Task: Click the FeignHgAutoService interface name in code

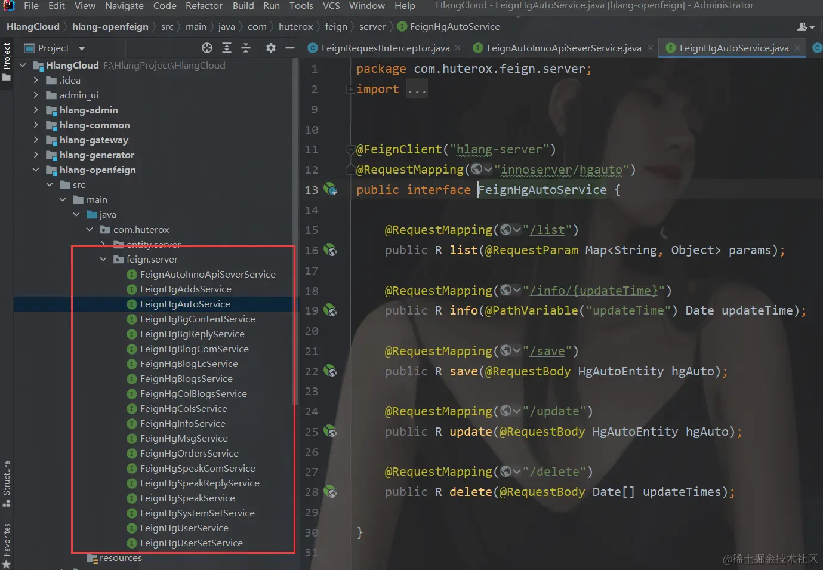Action: [542, 190]
